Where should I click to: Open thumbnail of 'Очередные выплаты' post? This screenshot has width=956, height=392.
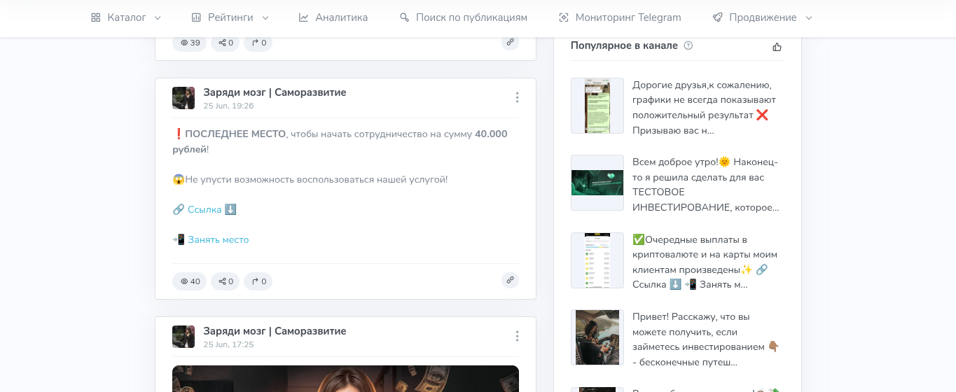coord(597,260)
